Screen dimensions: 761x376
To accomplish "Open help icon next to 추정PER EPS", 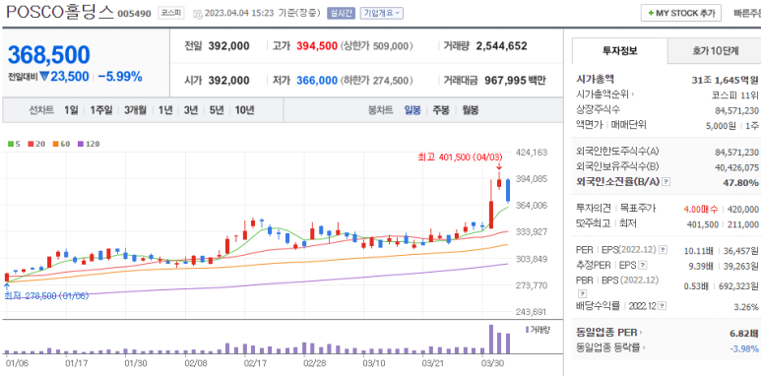I will pyautogui.click(x=643, y=265).
